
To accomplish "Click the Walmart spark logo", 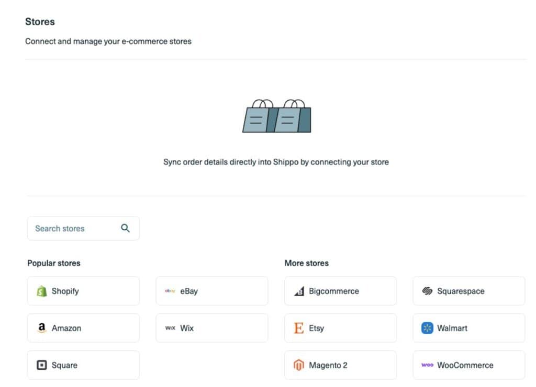I will [427, 328].
